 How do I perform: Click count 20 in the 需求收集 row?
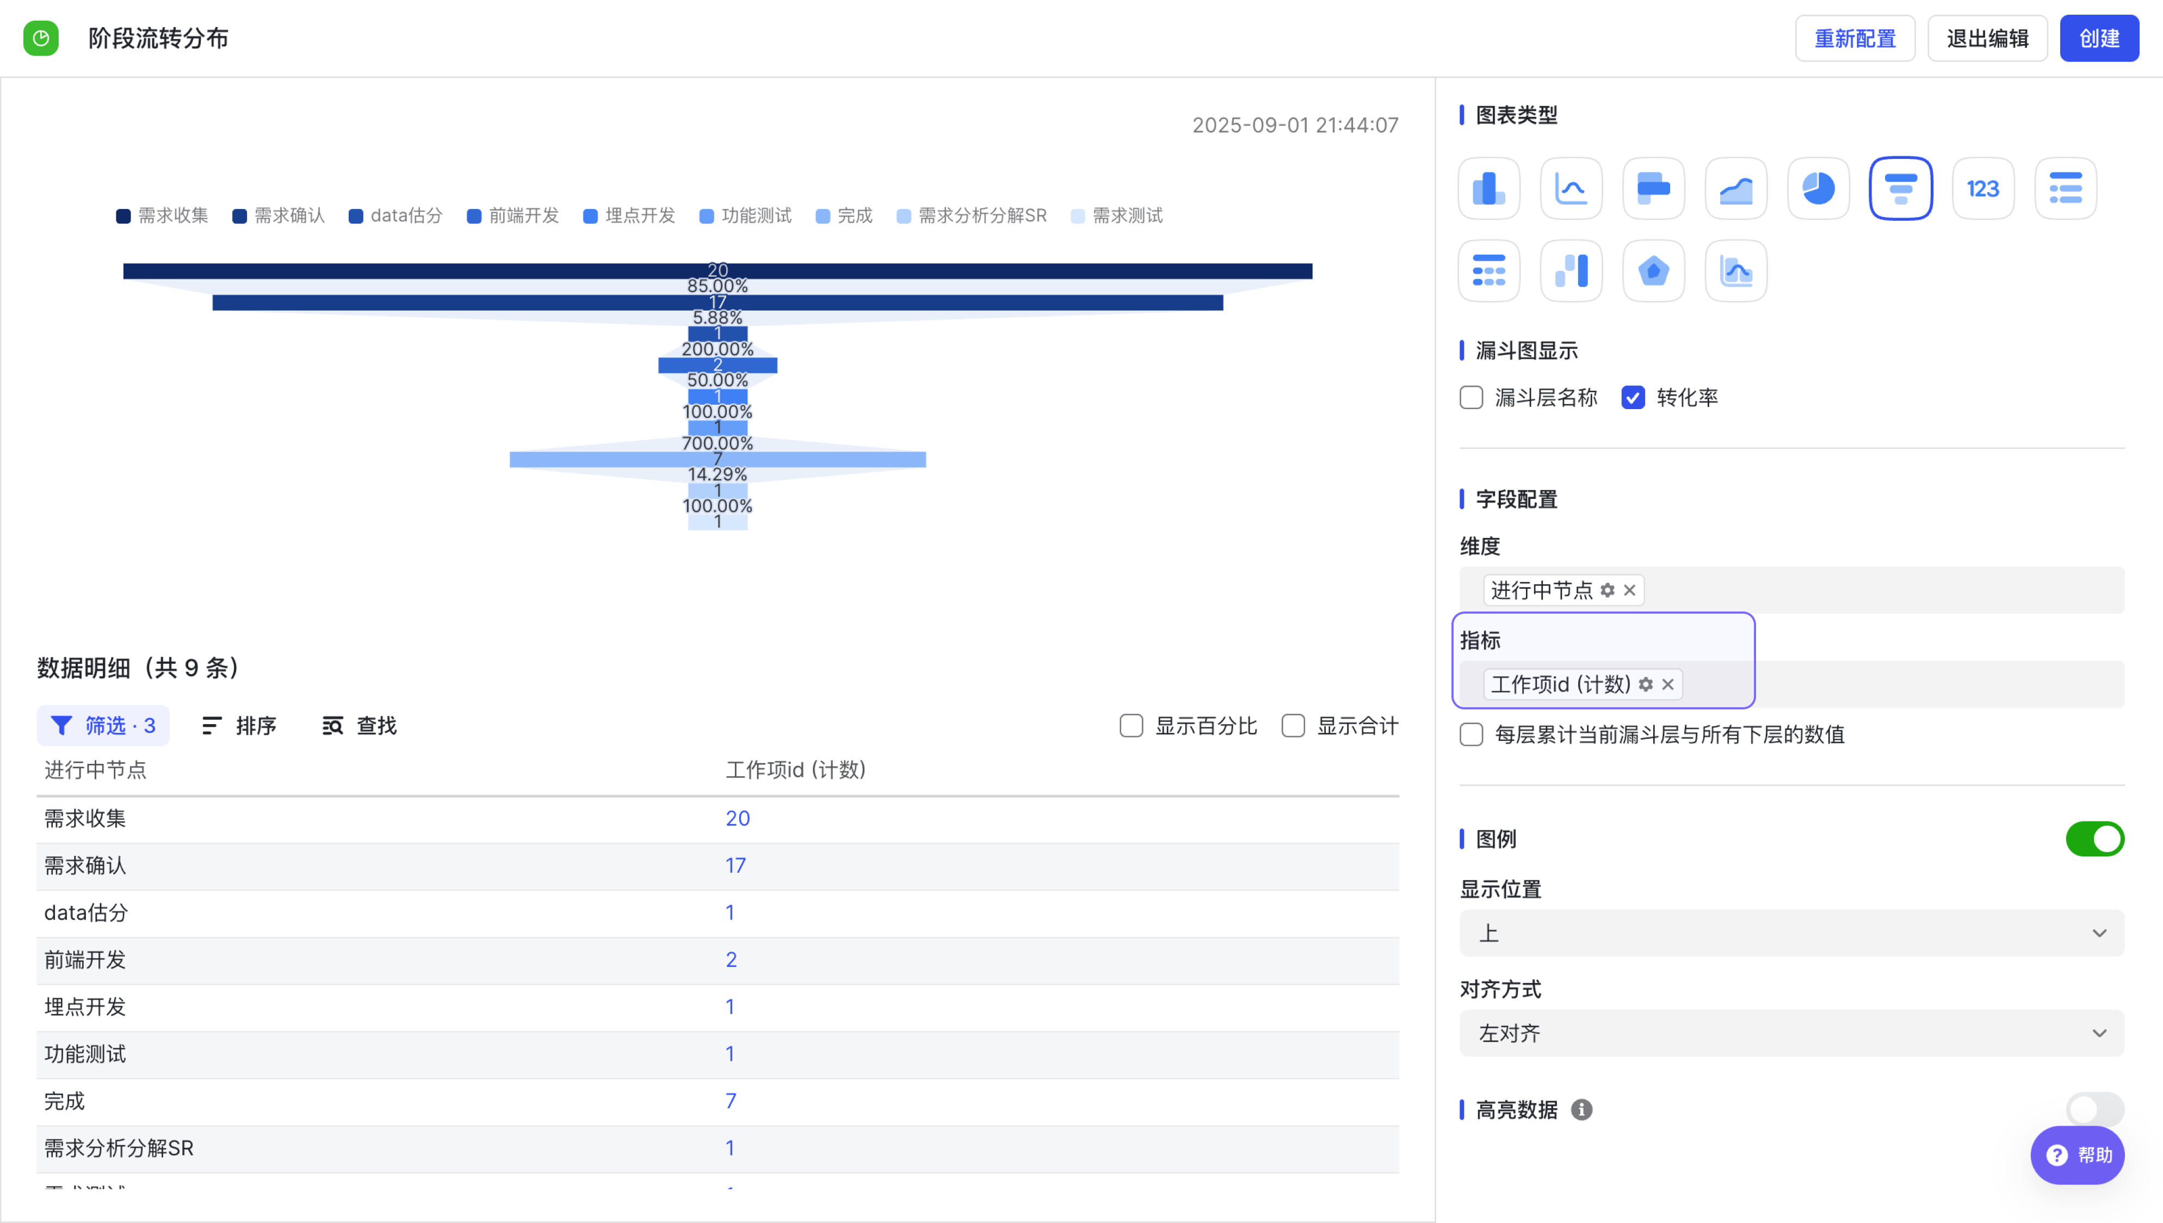pos(737,818)
